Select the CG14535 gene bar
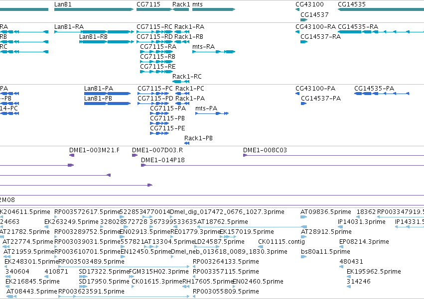This screenshot has width=424, height=299. click(381, 9)
